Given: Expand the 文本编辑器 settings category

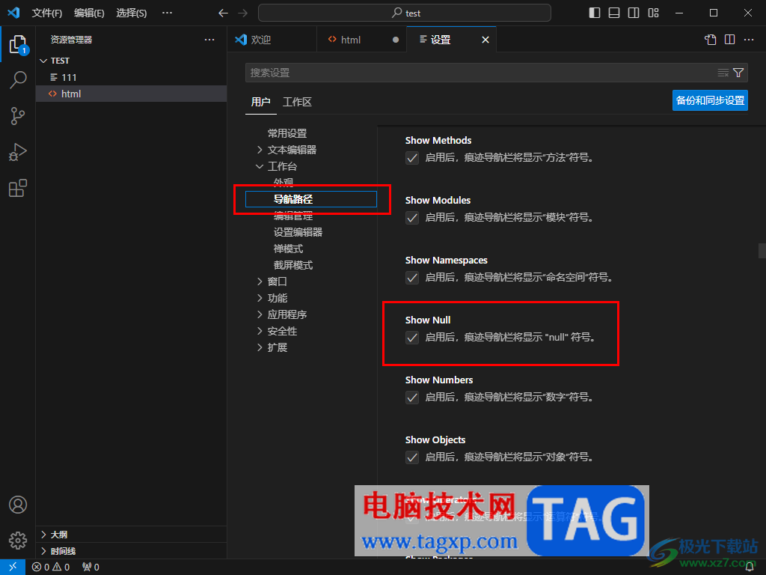Looking at the screenshot, I should click(260, 150).
